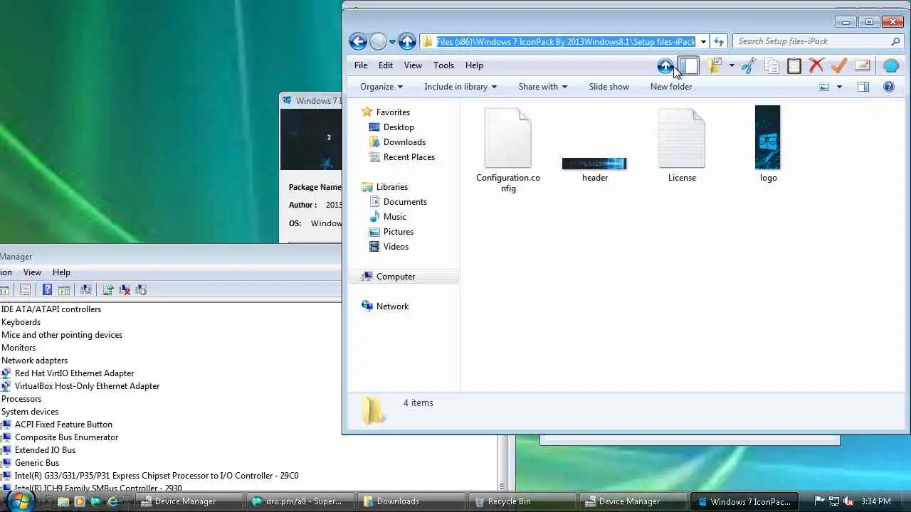
Task: Click the change view icon
Action: point(824,87)
